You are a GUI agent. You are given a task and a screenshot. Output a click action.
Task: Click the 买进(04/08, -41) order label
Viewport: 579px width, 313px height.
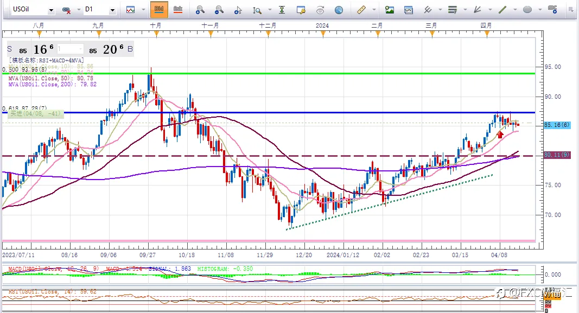tap(35, 114)
